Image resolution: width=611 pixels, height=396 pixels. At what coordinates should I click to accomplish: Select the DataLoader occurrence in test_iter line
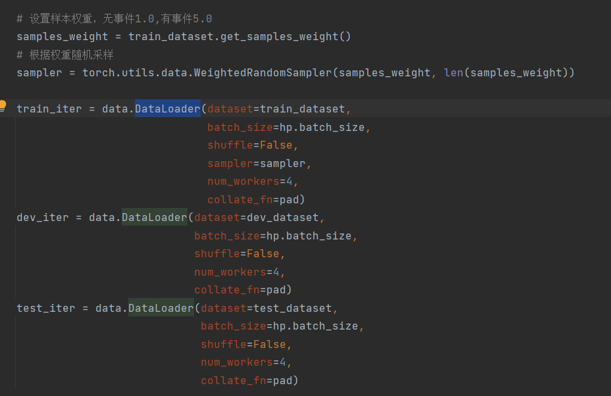click(160, 307)
